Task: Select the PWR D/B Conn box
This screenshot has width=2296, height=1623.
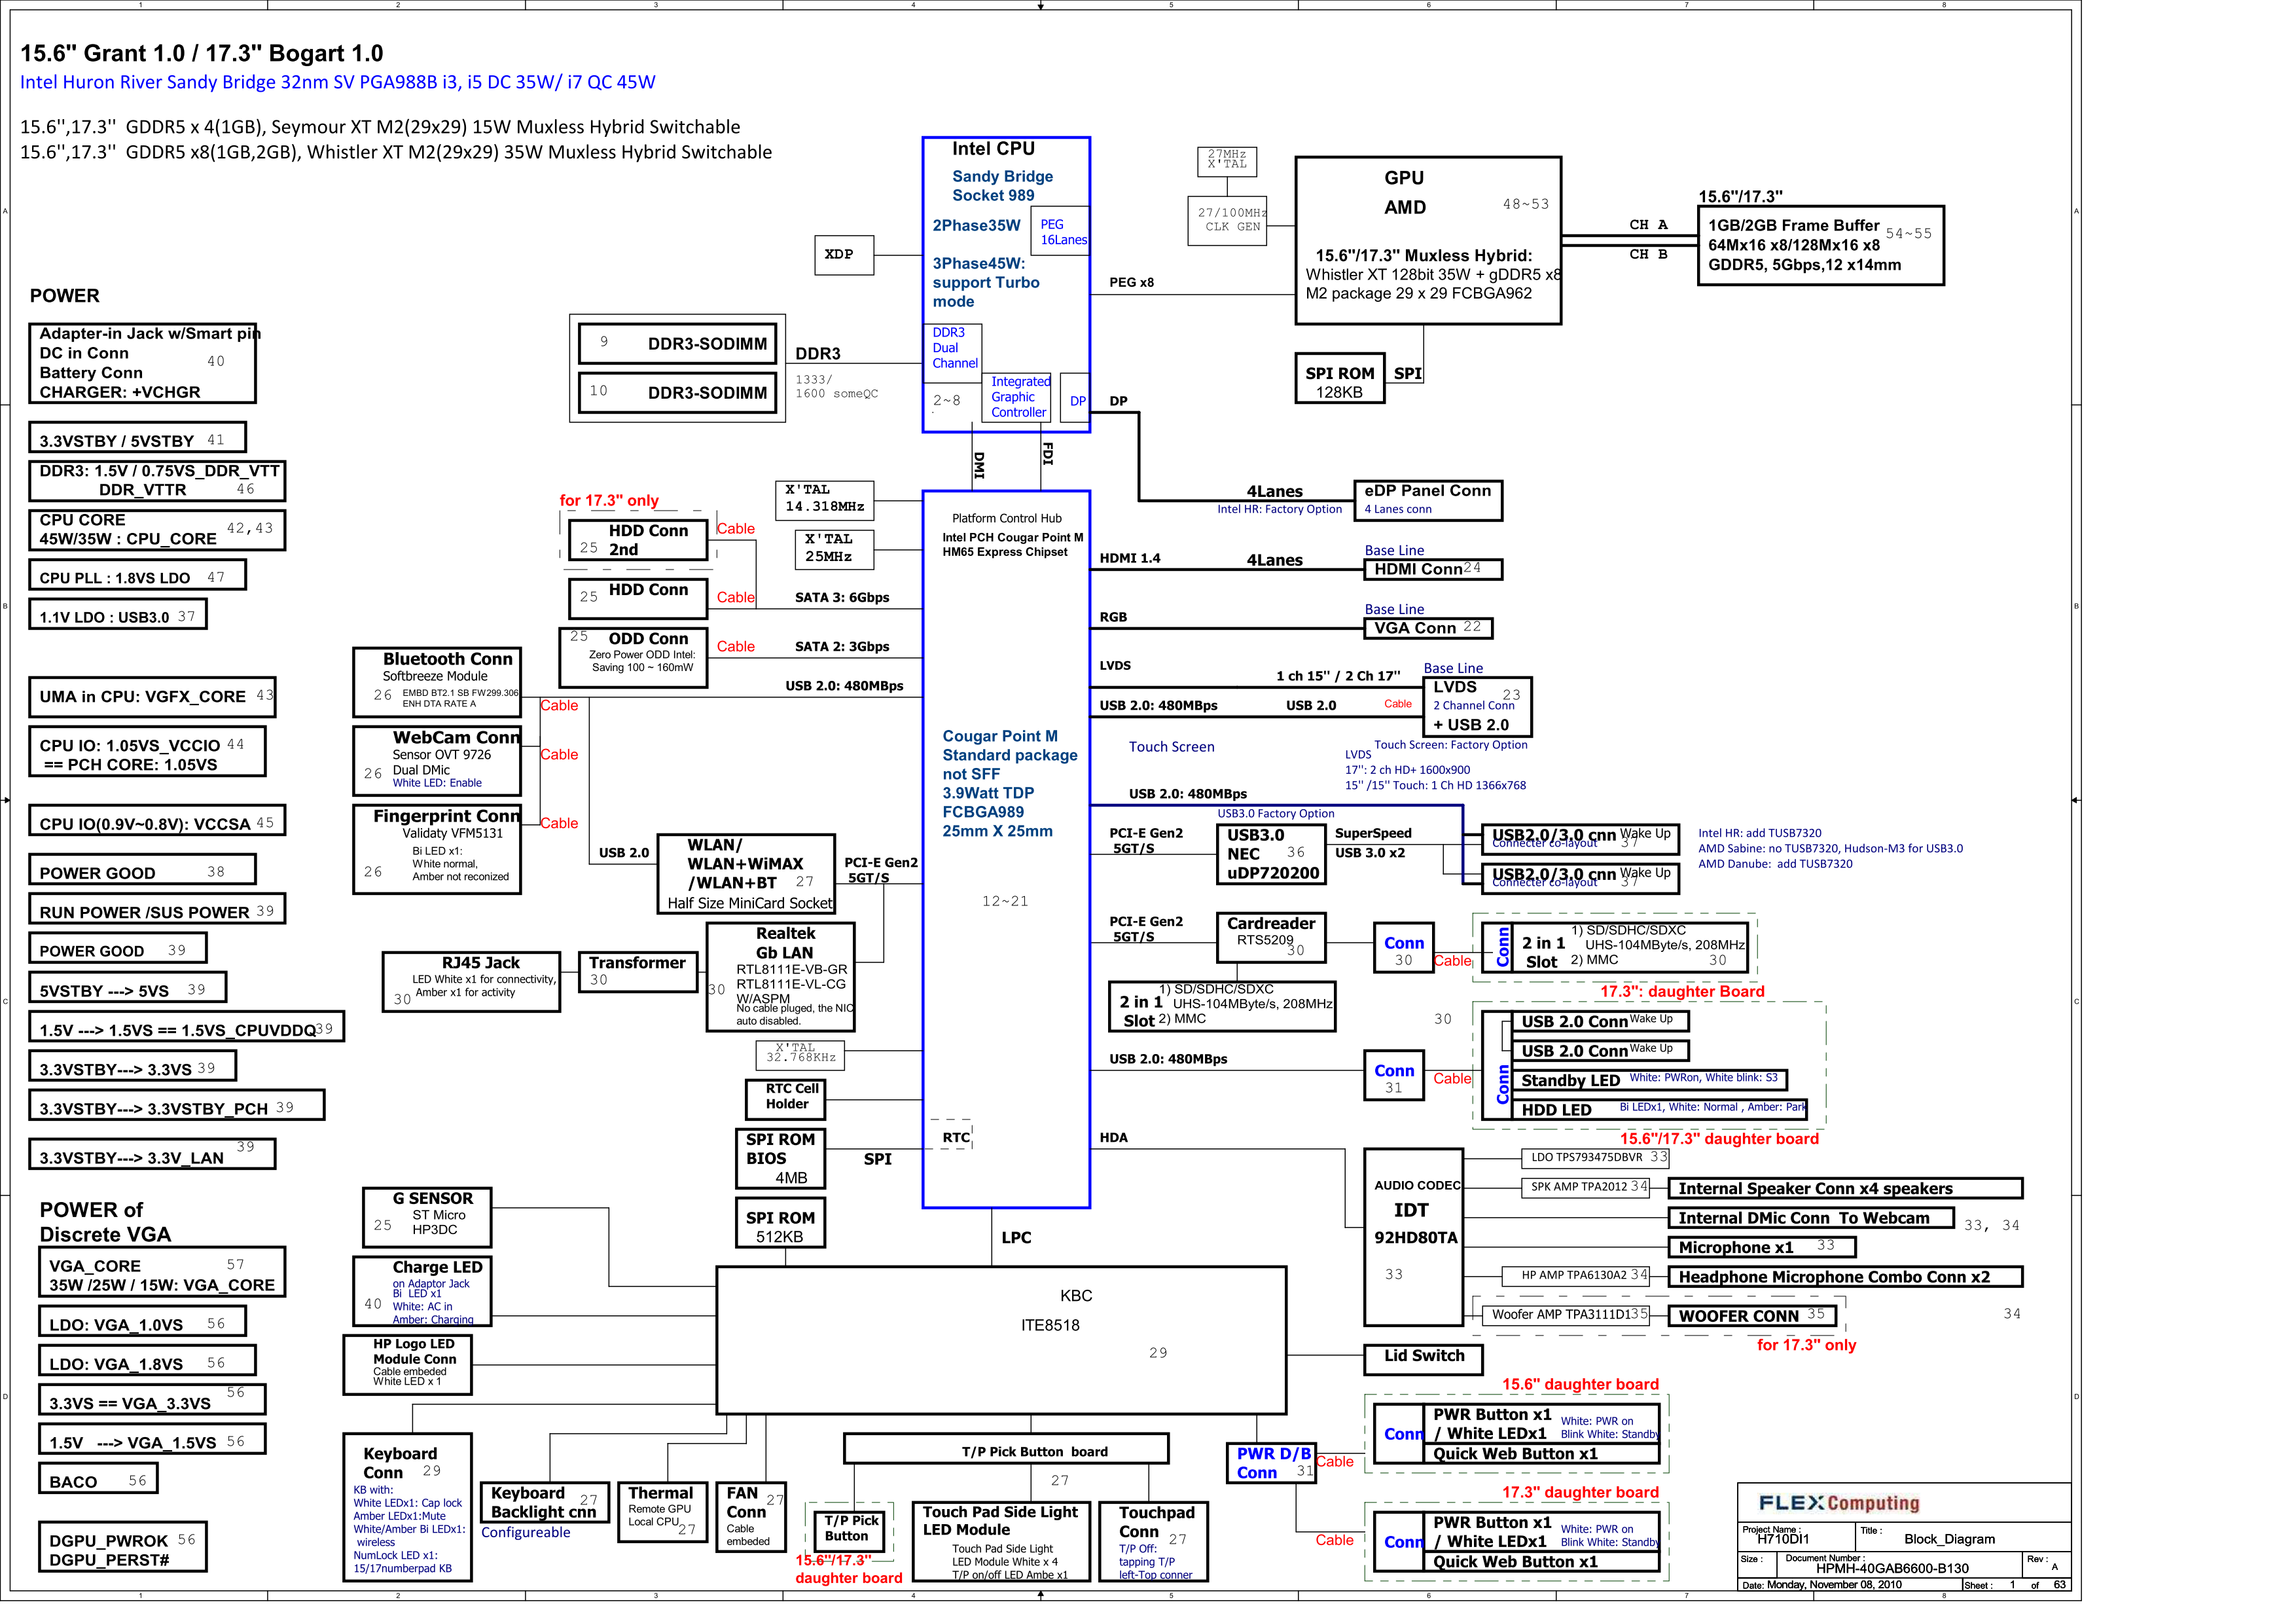Action: (x=1271, y=1462)
